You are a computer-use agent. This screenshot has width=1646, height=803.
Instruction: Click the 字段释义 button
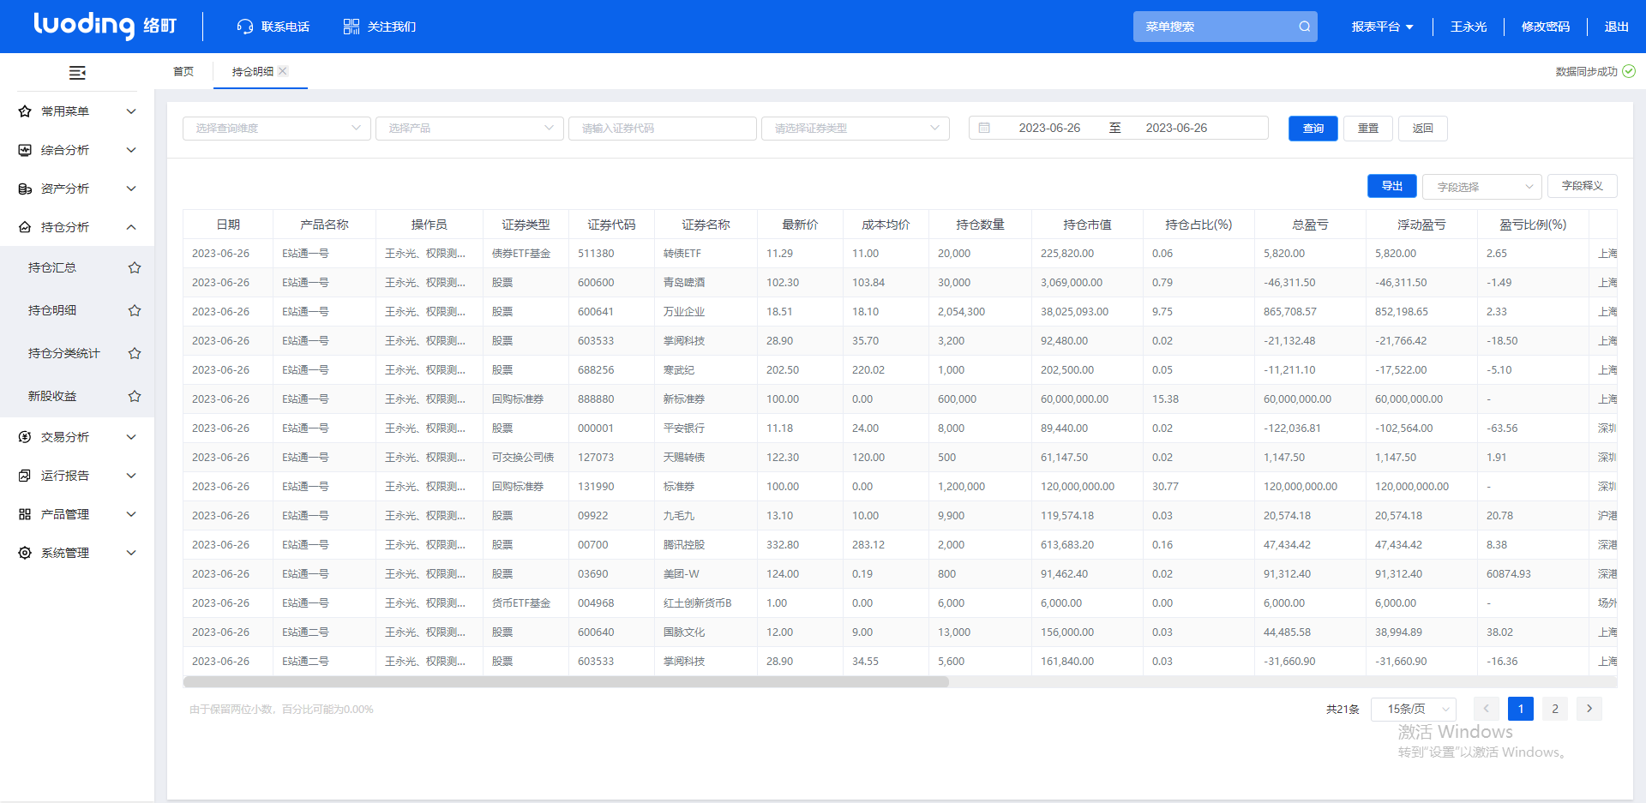pos(1583,186)
